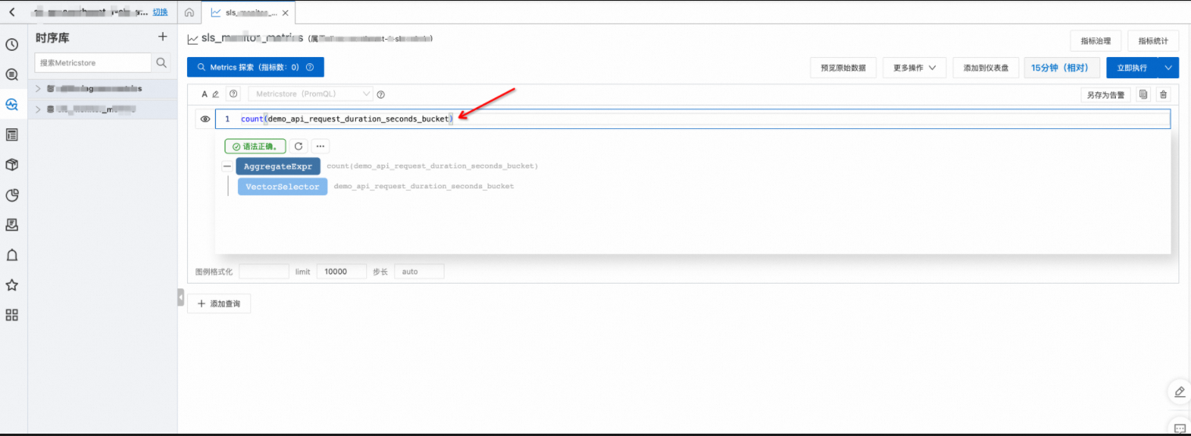
Task: Open the log query icon in sidebar
Action: click(12, 75)
